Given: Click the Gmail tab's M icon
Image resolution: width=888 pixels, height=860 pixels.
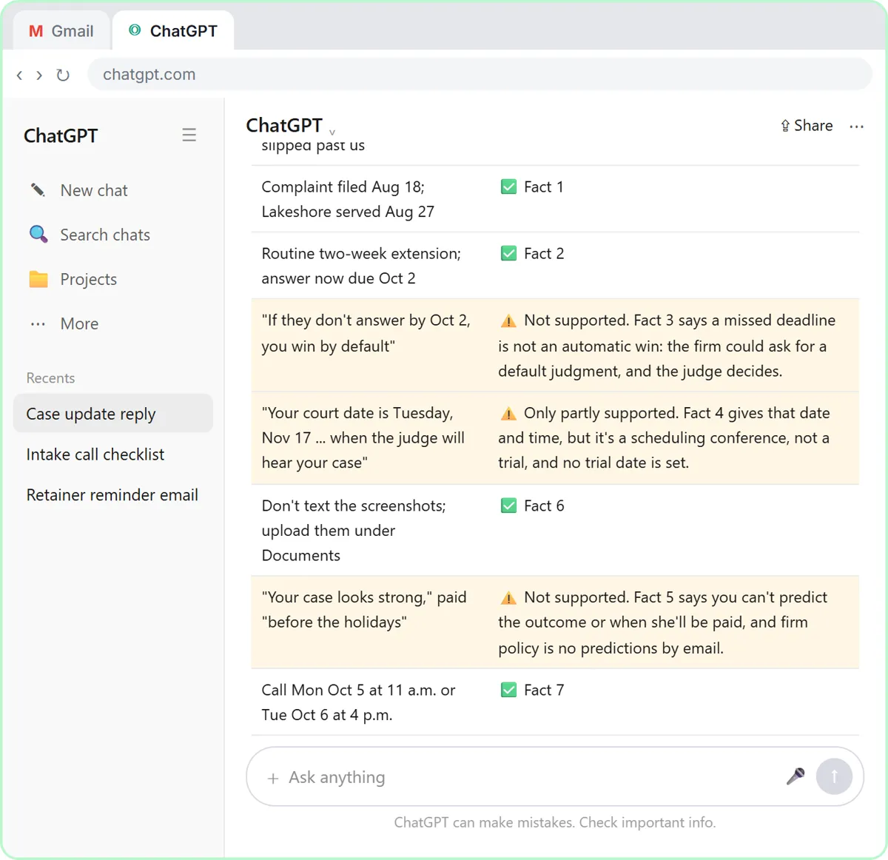Looking at the screenshot, I should [36, 31].
